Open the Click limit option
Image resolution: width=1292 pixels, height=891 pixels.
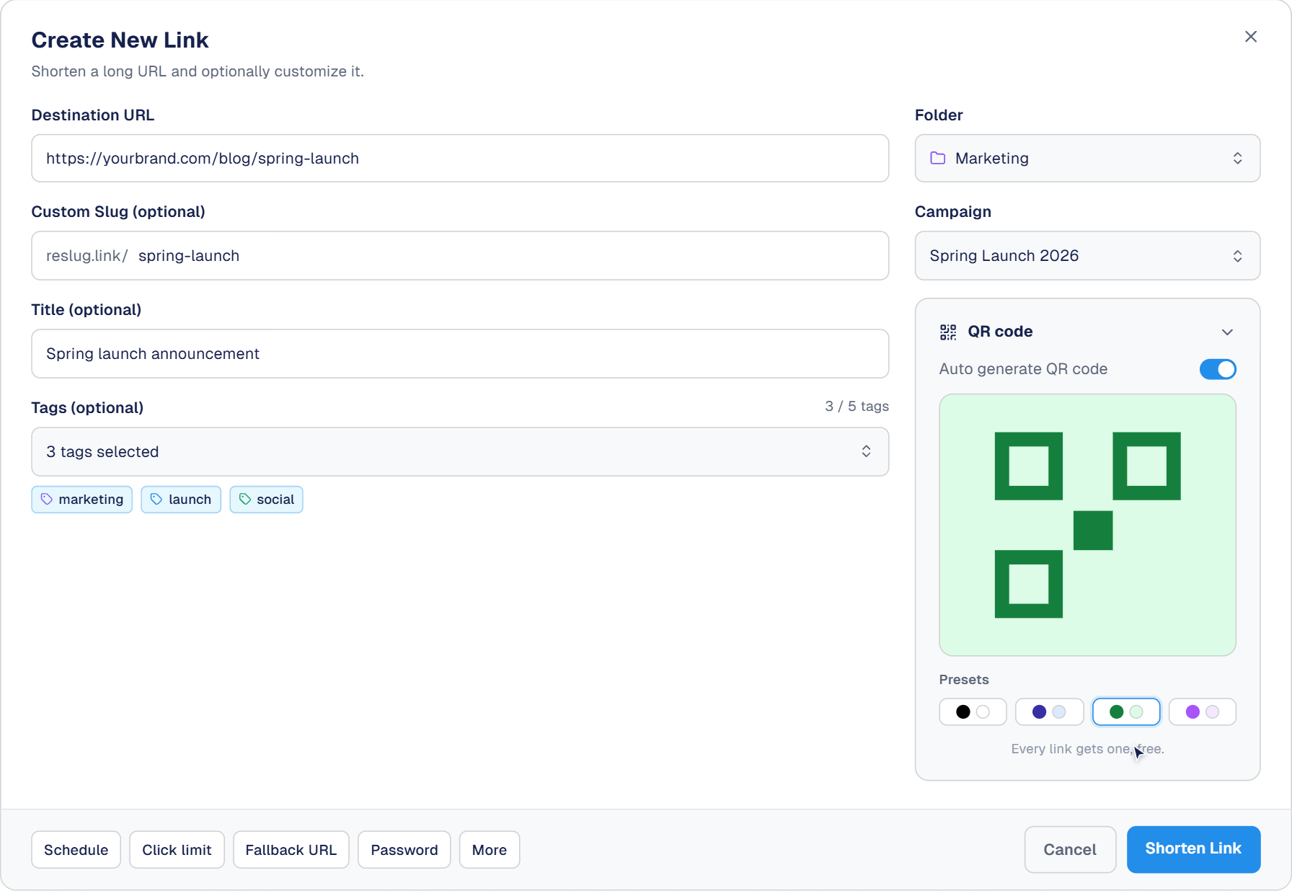coord(177,850)
